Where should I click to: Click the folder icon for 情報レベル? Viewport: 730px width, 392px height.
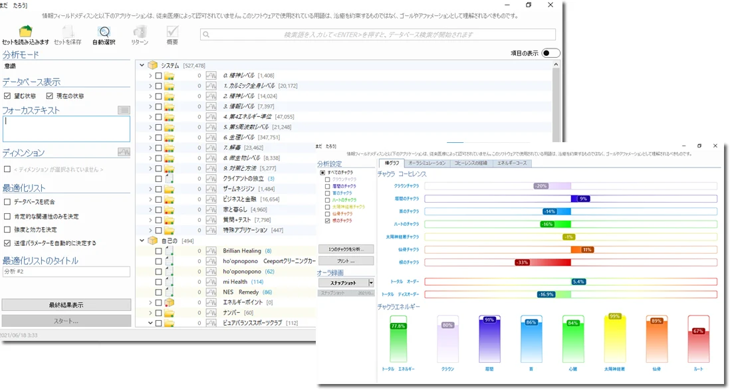[169, 106]
